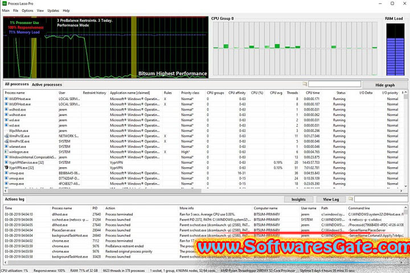Click the WmiPrvSE.exe NETWORK S... row icon
The width and height of the screenshot is (410, 273).
pyautogui.click(x=6, y=136)
